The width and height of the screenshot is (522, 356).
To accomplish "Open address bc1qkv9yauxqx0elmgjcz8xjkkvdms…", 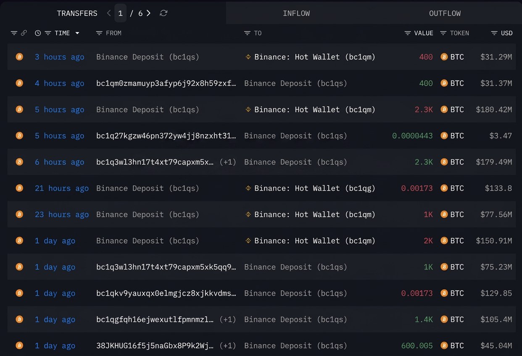I will tap(166, 293).
